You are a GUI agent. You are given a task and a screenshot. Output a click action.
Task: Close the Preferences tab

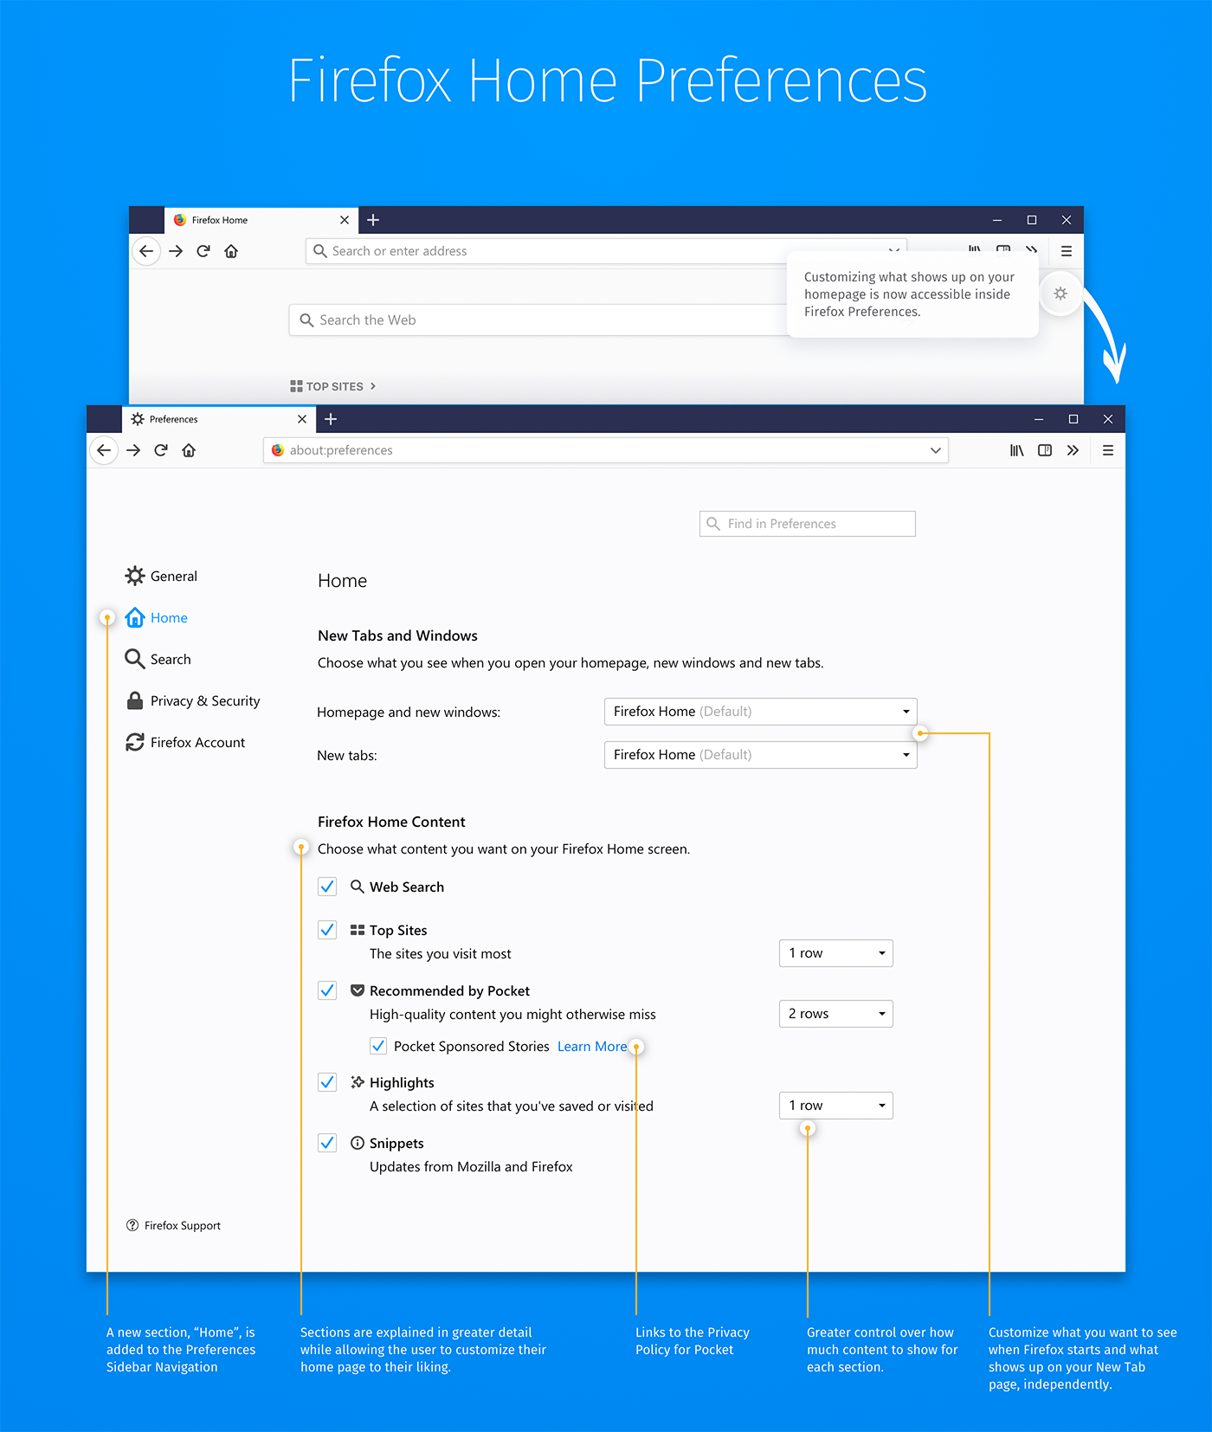302,419
